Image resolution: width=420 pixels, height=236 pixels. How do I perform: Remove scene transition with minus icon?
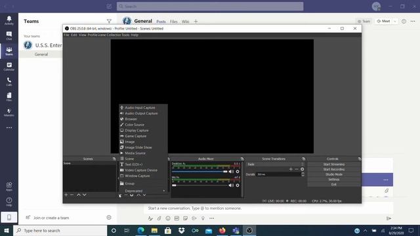click(297, 169)
